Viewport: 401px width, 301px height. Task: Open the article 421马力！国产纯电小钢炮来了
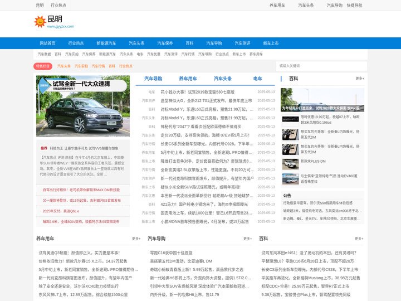pos(204,204)
